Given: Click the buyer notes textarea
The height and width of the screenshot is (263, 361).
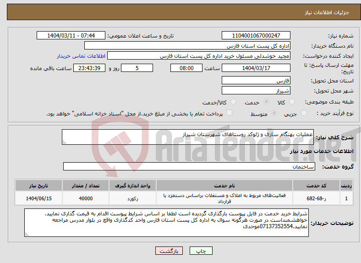Looking at the screenshot, I should tap(166, 223).
